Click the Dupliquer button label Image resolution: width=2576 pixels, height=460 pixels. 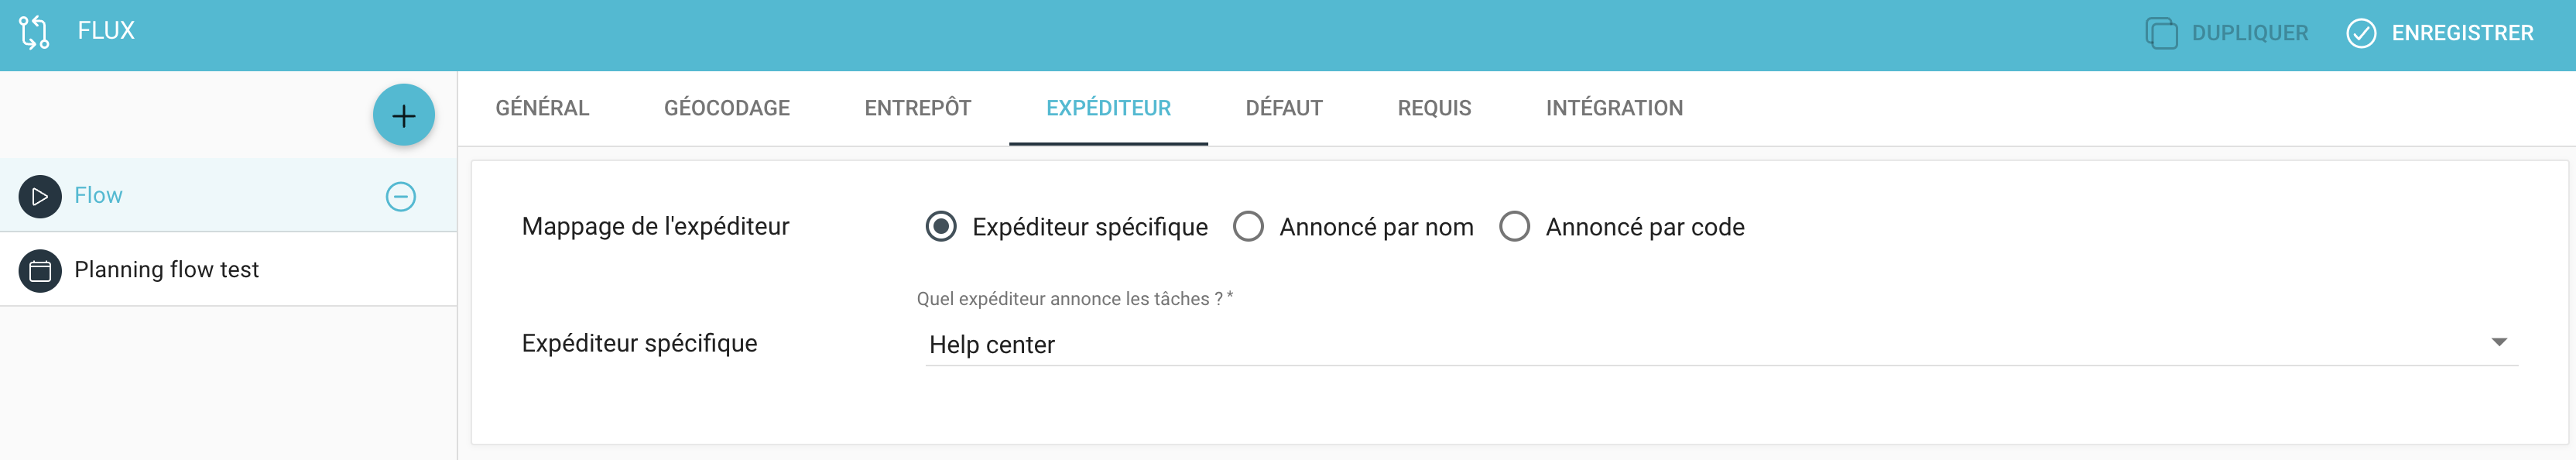[x=2250, y=33]
